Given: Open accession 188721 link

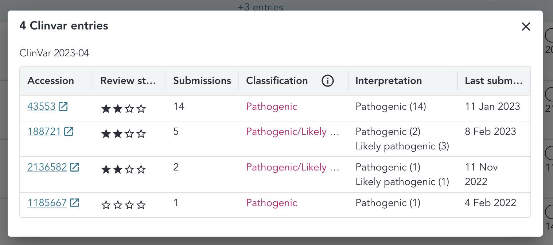Looking at the screenshot, I should [x=44, y=132].
